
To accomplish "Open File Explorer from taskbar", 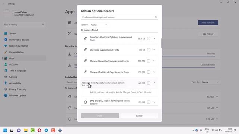I will (26, 130).
